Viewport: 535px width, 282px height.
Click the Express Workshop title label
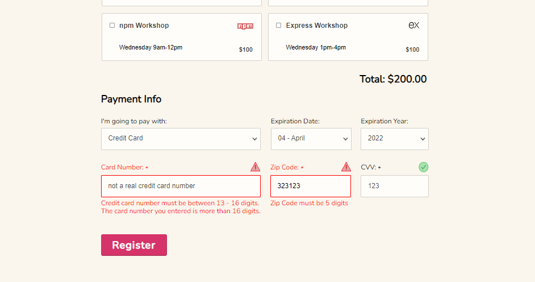(x=316, y=26)
